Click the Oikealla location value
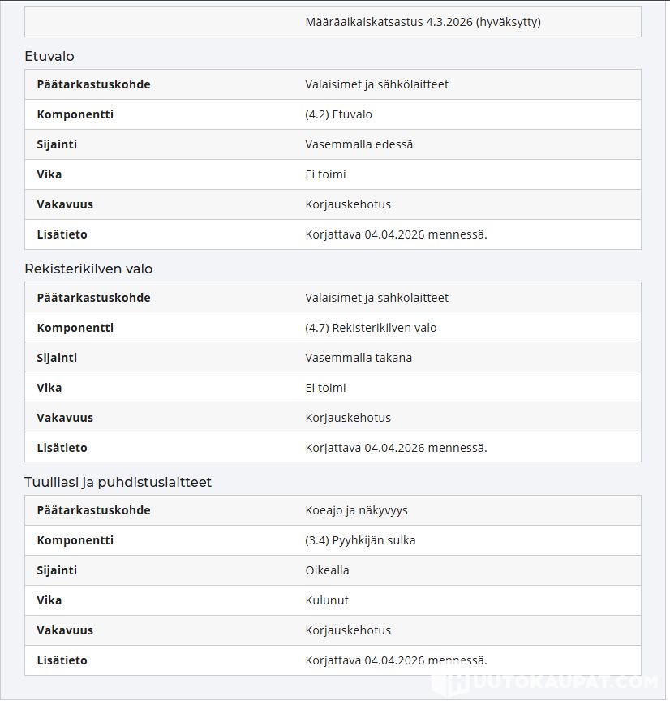 pos(327,570)
